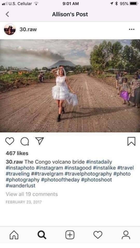This screenshot has height=248, width=140.
Task: Open Activity heart tab in bottom bar
Action: (98, 235)
